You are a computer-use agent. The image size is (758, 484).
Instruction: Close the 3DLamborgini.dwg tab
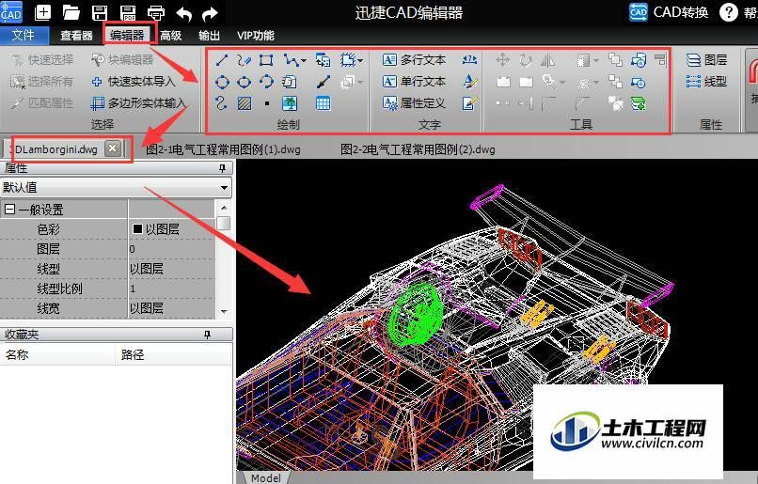coord(112,148)
